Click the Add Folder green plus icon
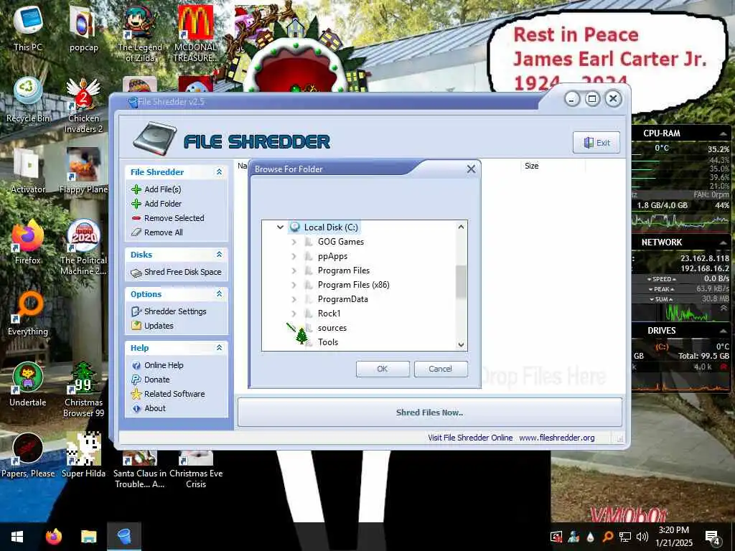This screenshot has height=551, width=735. pos(136,204)
